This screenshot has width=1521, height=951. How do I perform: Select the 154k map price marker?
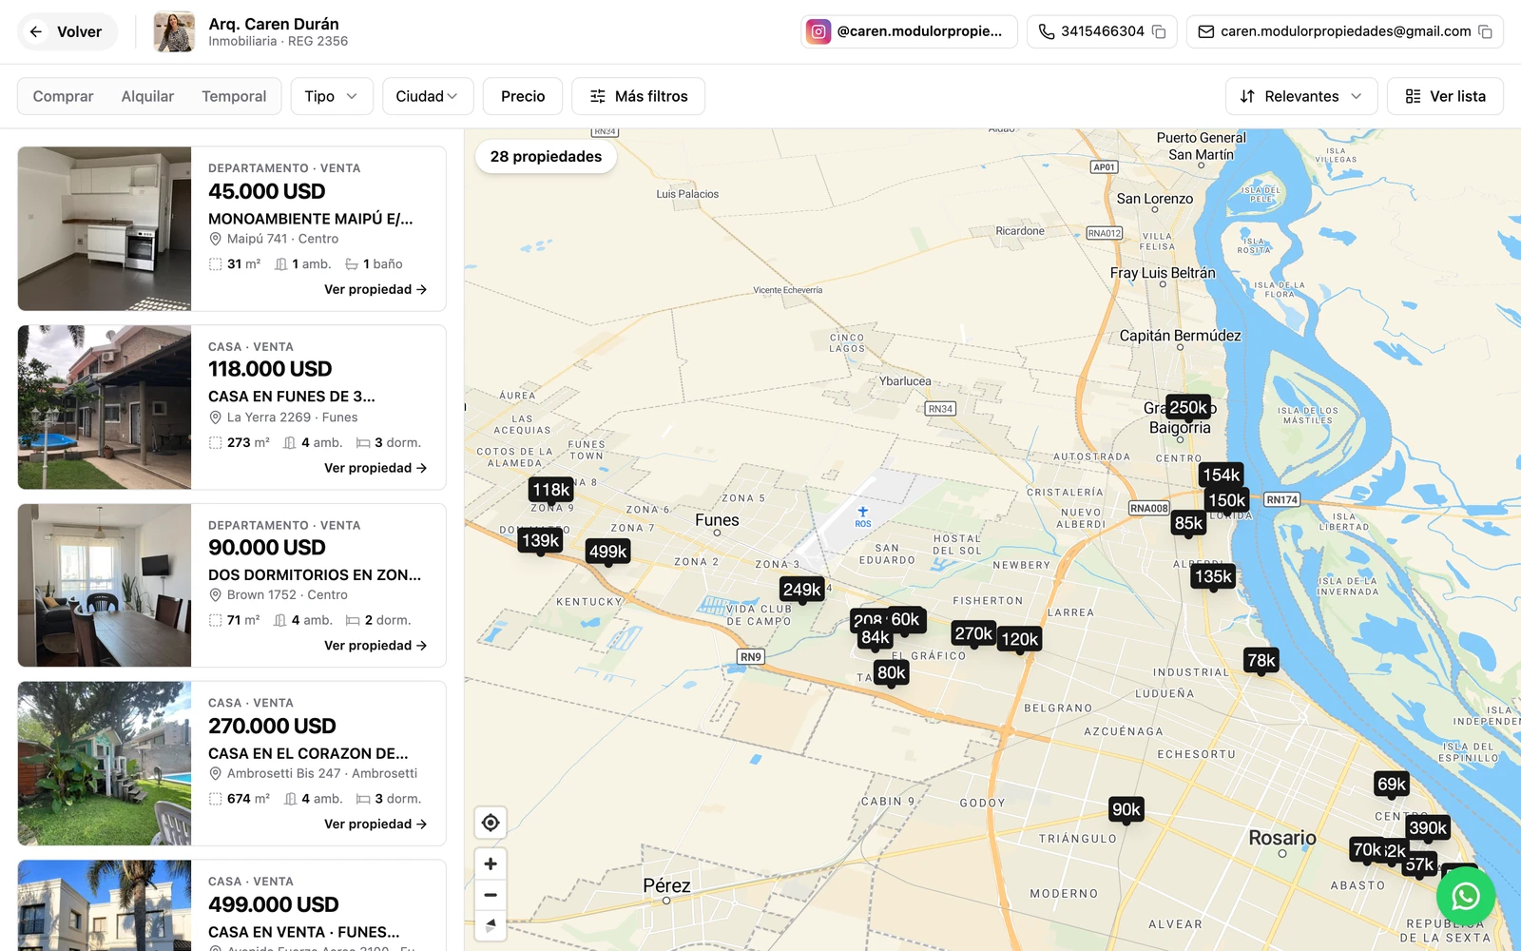(x=1222, y=475)
